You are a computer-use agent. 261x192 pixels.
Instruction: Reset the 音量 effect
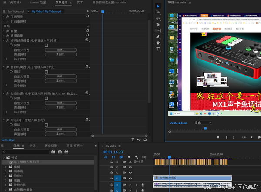(87, 30)
